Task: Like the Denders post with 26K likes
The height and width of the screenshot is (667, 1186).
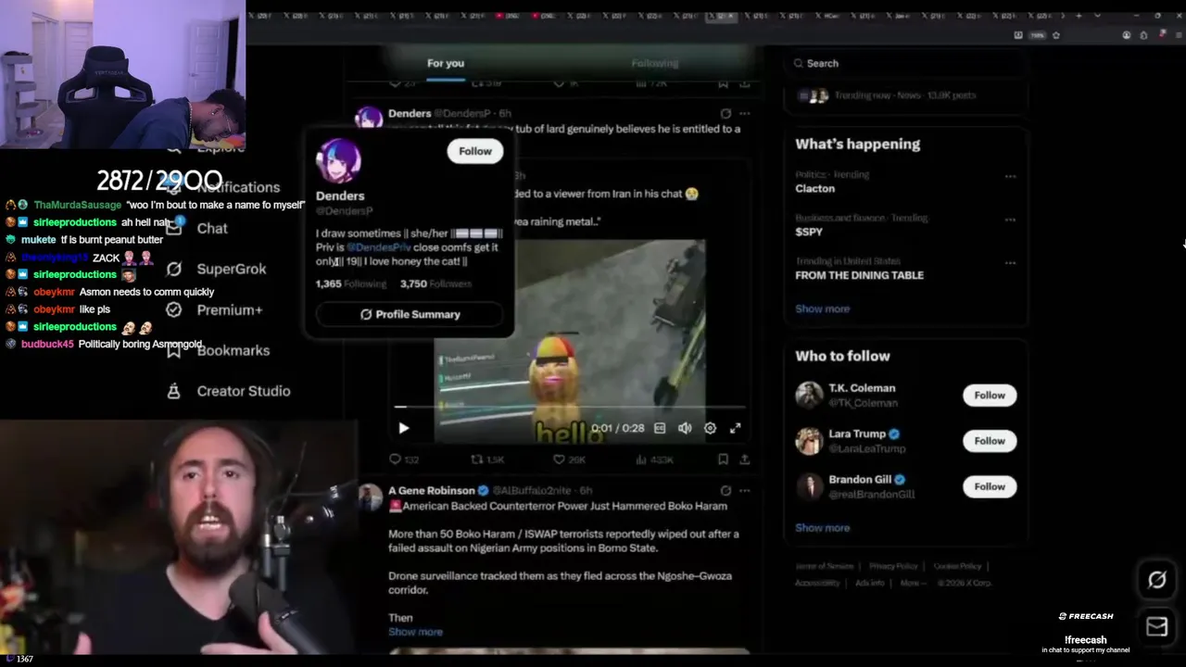Action: point(570,459)
